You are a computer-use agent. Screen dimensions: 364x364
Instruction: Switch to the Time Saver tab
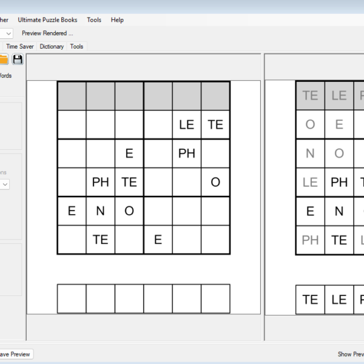coord(20,47)
